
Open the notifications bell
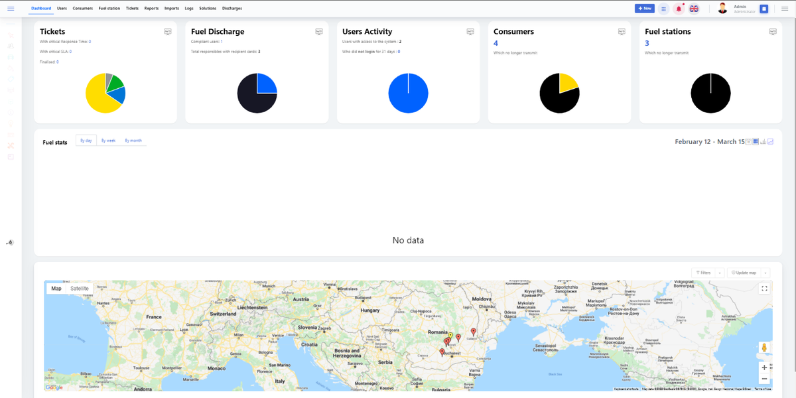pos(679,9)
